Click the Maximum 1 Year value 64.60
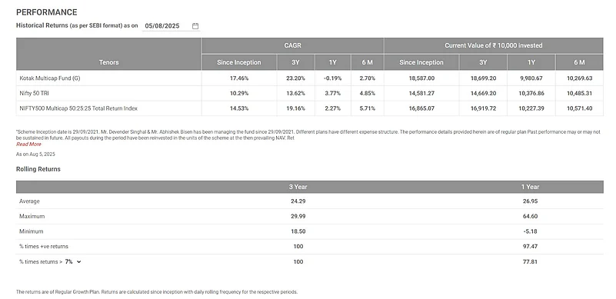This screenshot has width=616, height=299. coord(531,217)
